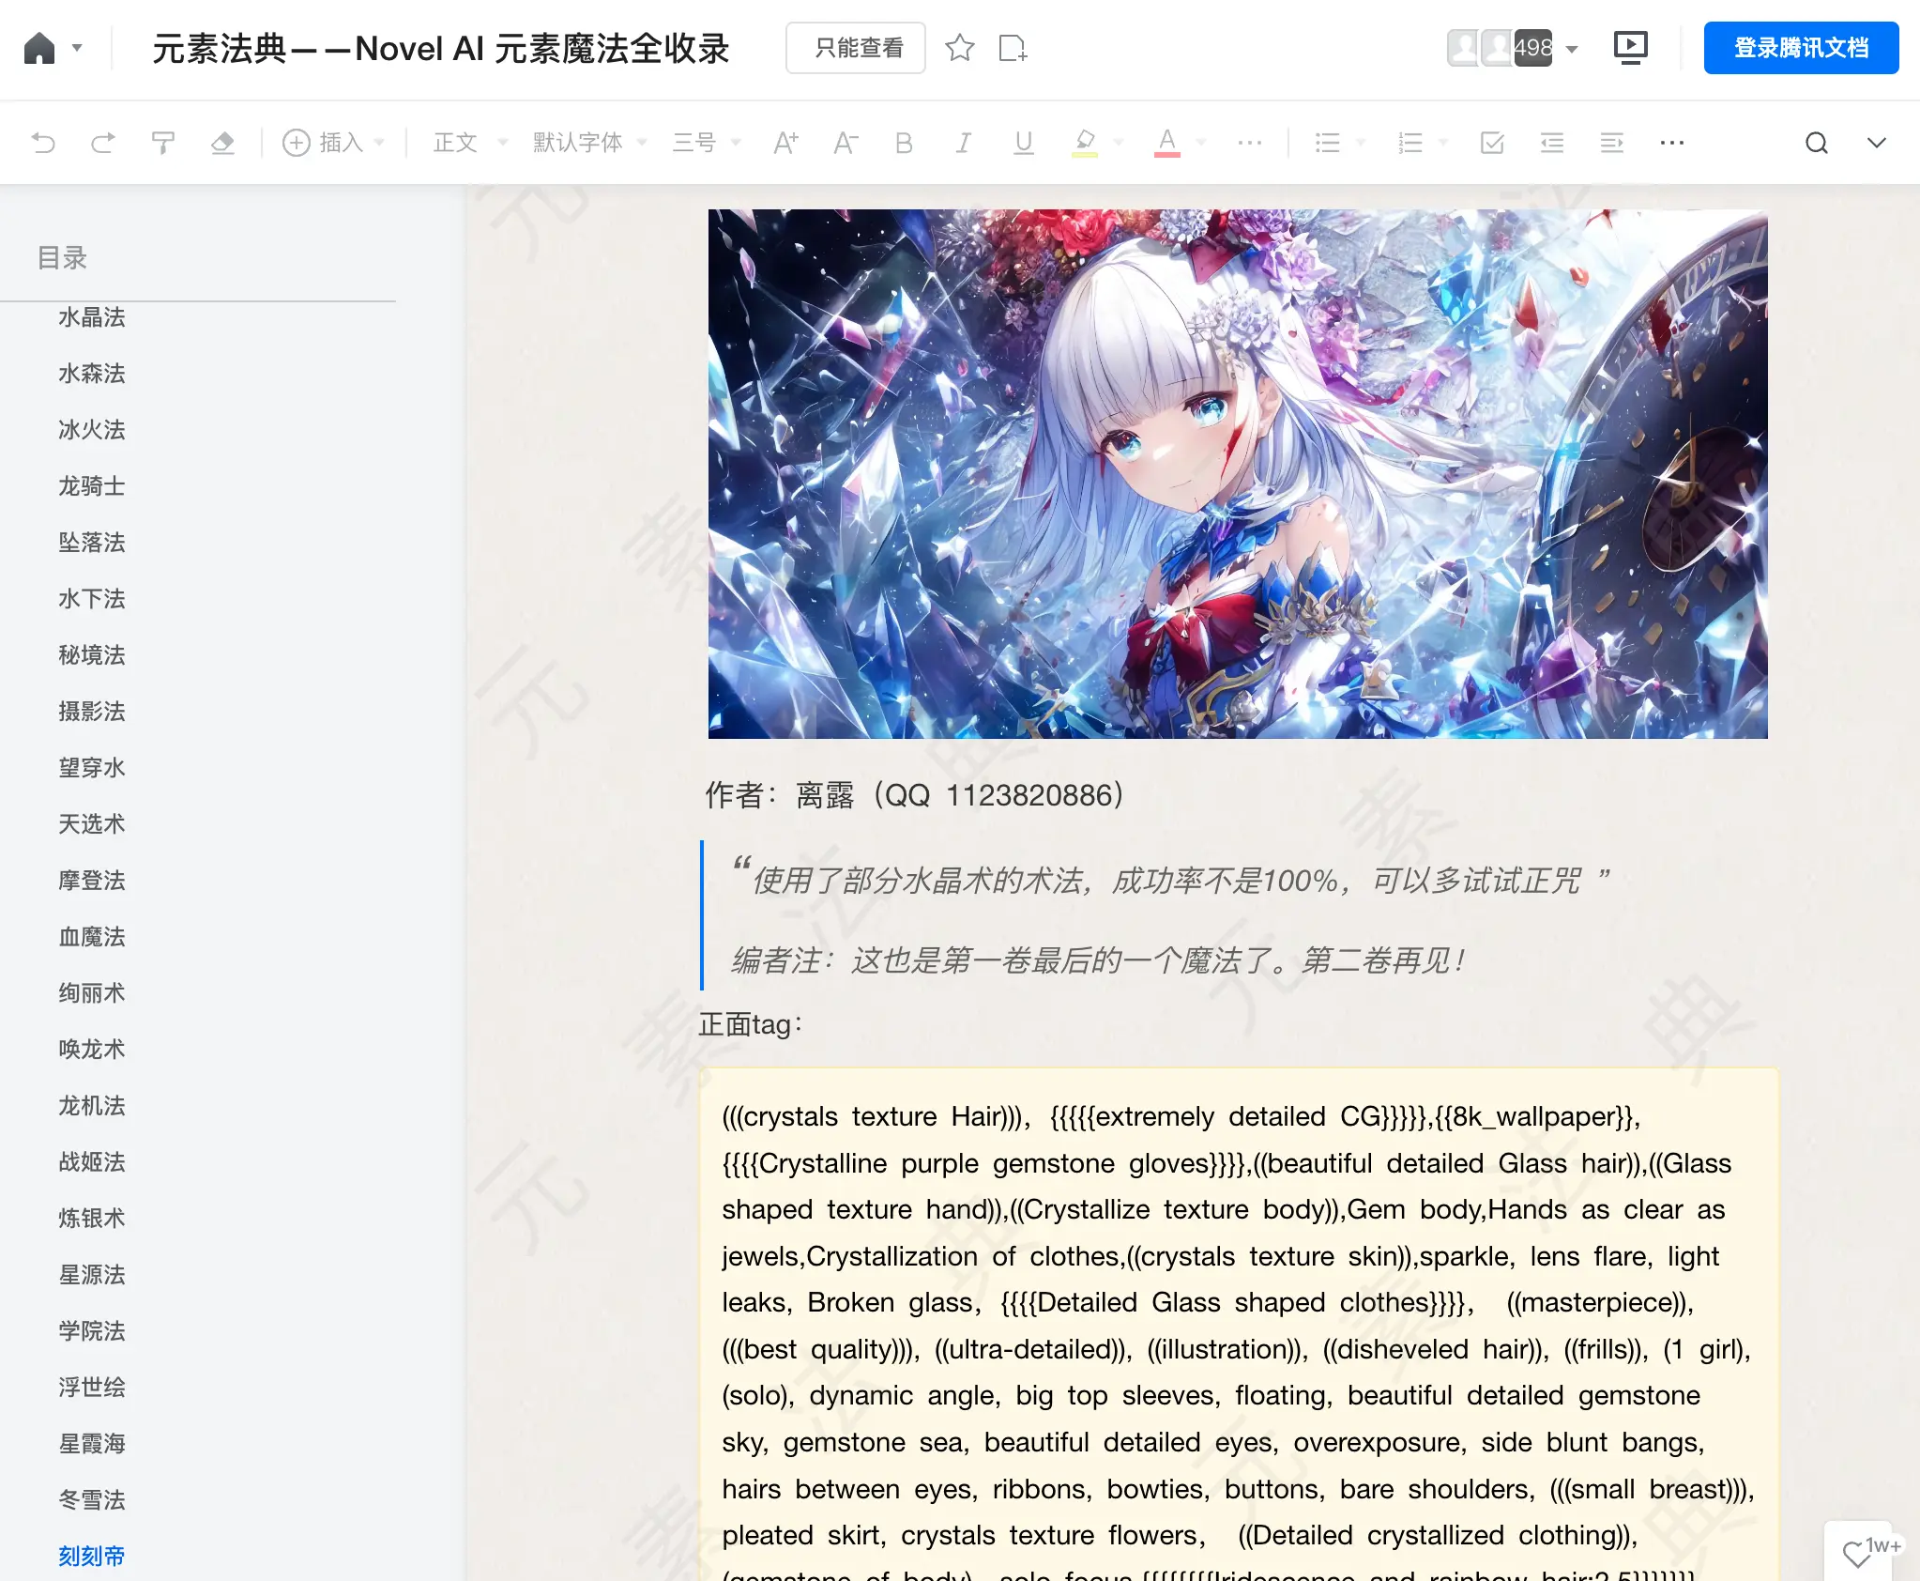Click the increase font size icon
This screenshot has height=1581, width=1920.
coord(785,143)
